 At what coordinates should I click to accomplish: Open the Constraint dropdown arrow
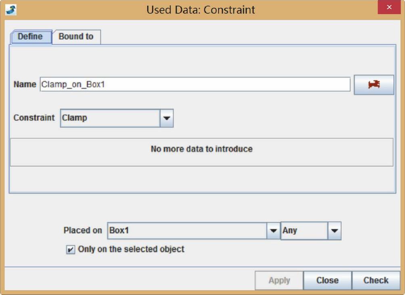click(x=167, y=118)
